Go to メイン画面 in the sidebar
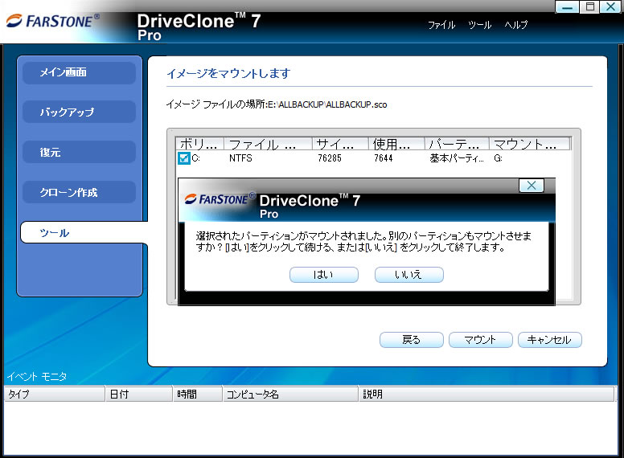The height and width of the screenshot is (458, 624). (x=79, y=72)
